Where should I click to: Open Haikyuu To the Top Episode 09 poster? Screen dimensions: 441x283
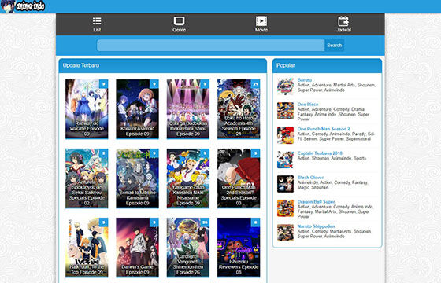point(87,248)
